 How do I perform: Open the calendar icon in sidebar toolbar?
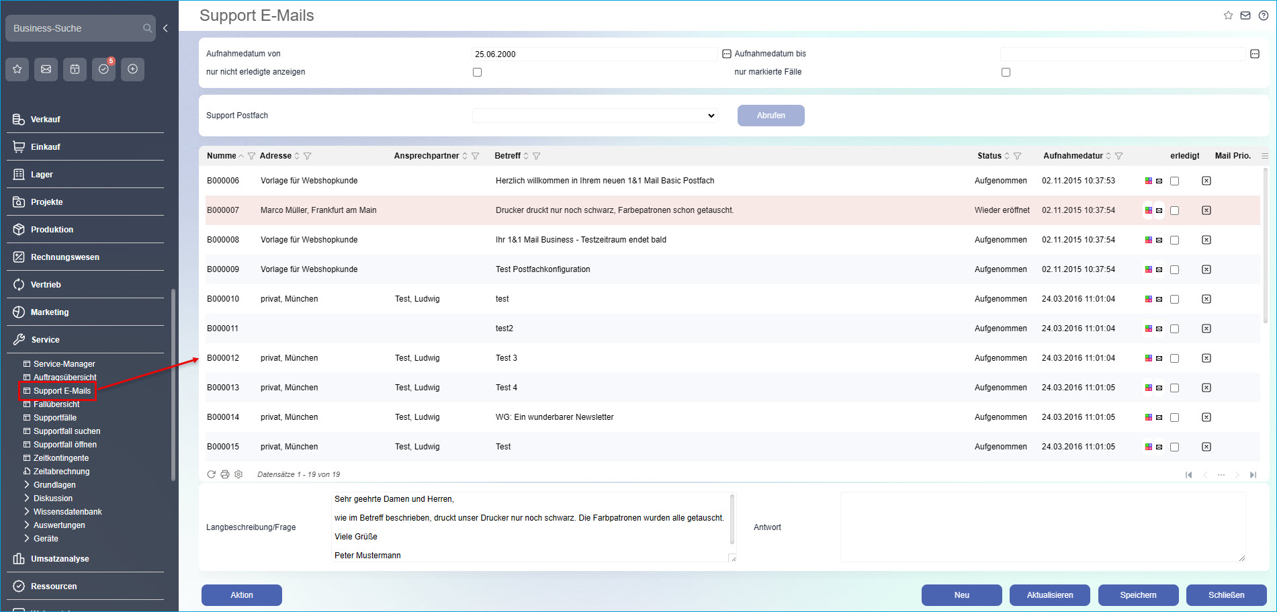(75, 69)
